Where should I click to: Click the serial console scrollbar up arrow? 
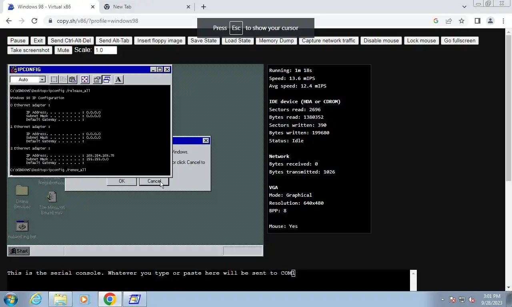[414, 273]
